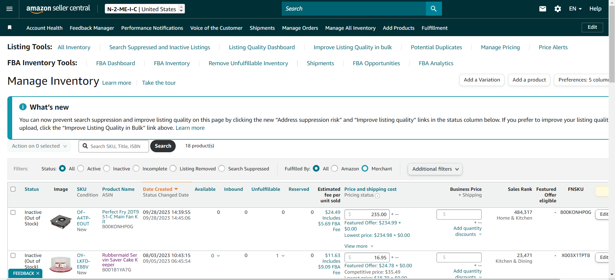Screen dimensions: 615x280
Task: Expand Add quantity discounts for Perfect Fry
Action: click(x=468, y=231)
